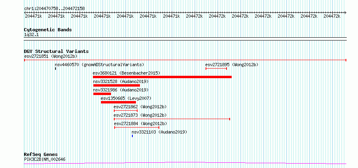The height and width of the screenshot is (168, 358).
Task: Click the Cytogenetic Bands track title
Action: coord(48,30)
